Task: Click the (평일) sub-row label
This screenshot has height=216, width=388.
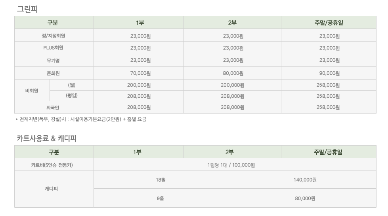Action: point(71,95)
